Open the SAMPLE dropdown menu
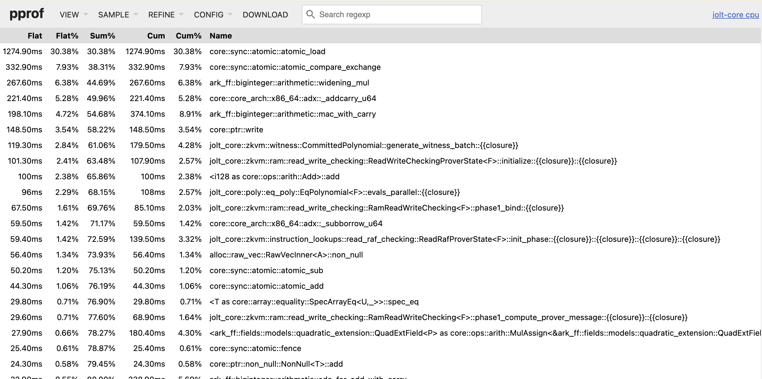The width and height of the screenshot is (762, 379). coord(117,15)
